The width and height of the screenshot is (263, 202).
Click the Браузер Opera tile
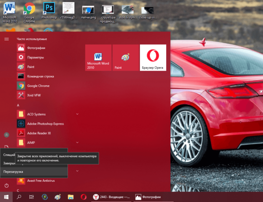(153, 58)
